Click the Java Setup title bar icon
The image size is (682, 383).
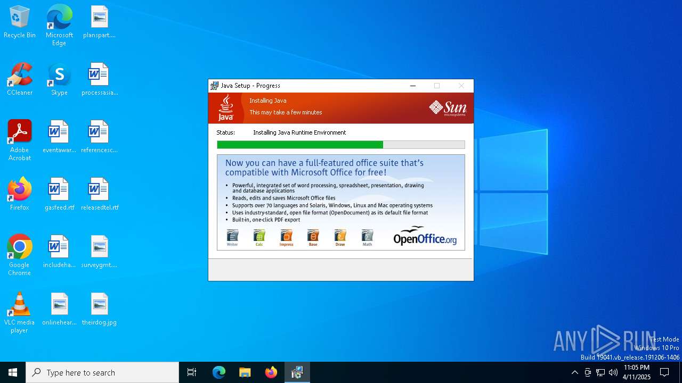(x=214, y=86)
